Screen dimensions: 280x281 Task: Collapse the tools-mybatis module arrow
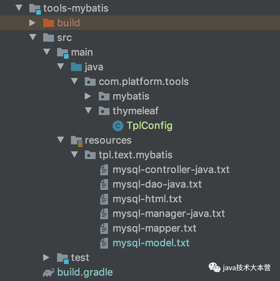pyautogui.click(x=19, y=8)
